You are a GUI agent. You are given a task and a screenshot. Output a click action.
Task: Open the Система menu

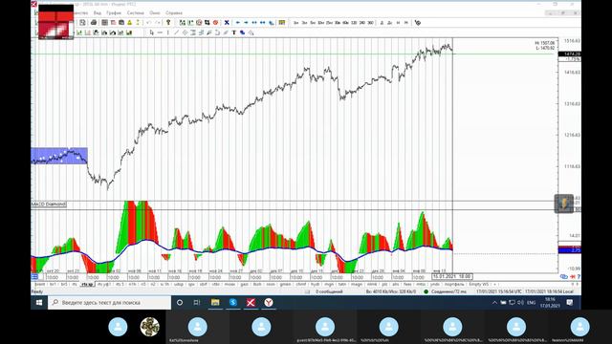(136, 12)
